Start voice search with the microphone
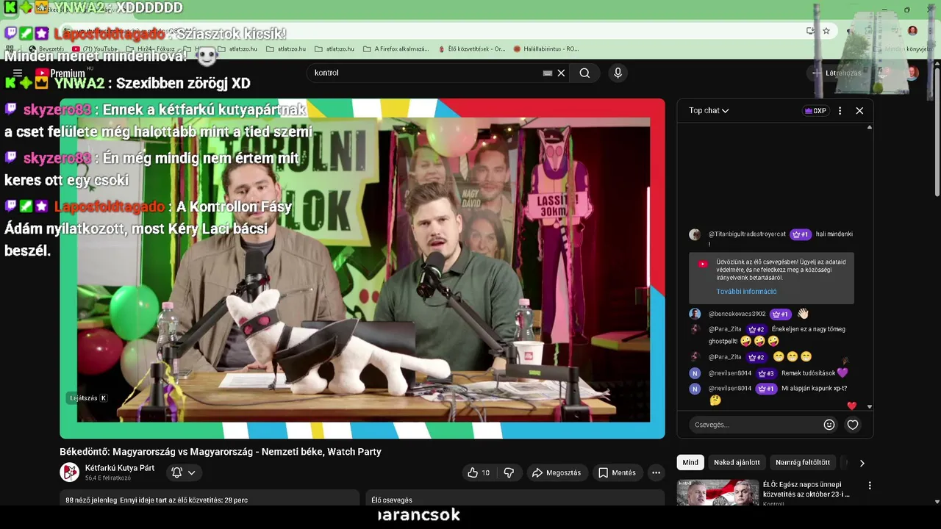 pos(618,73)
